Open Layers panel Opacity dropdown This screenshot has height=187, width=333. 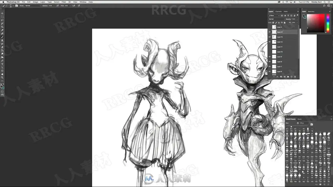pos(297,19)
